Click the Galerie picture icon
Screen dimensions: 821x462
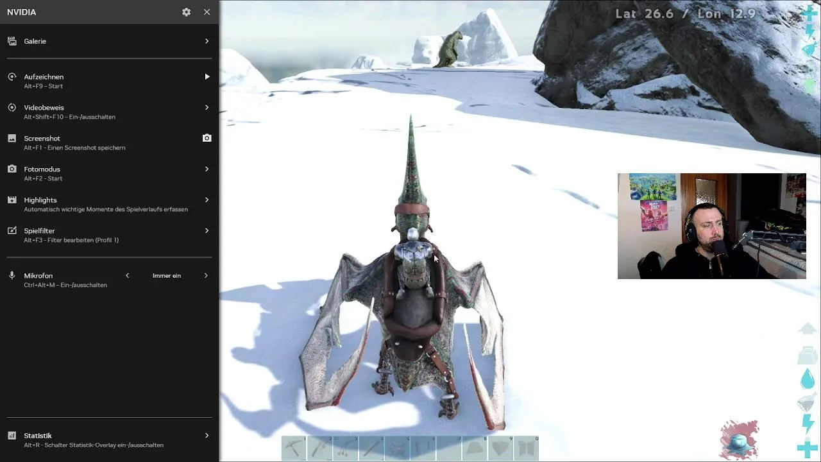tap(12, 41)
